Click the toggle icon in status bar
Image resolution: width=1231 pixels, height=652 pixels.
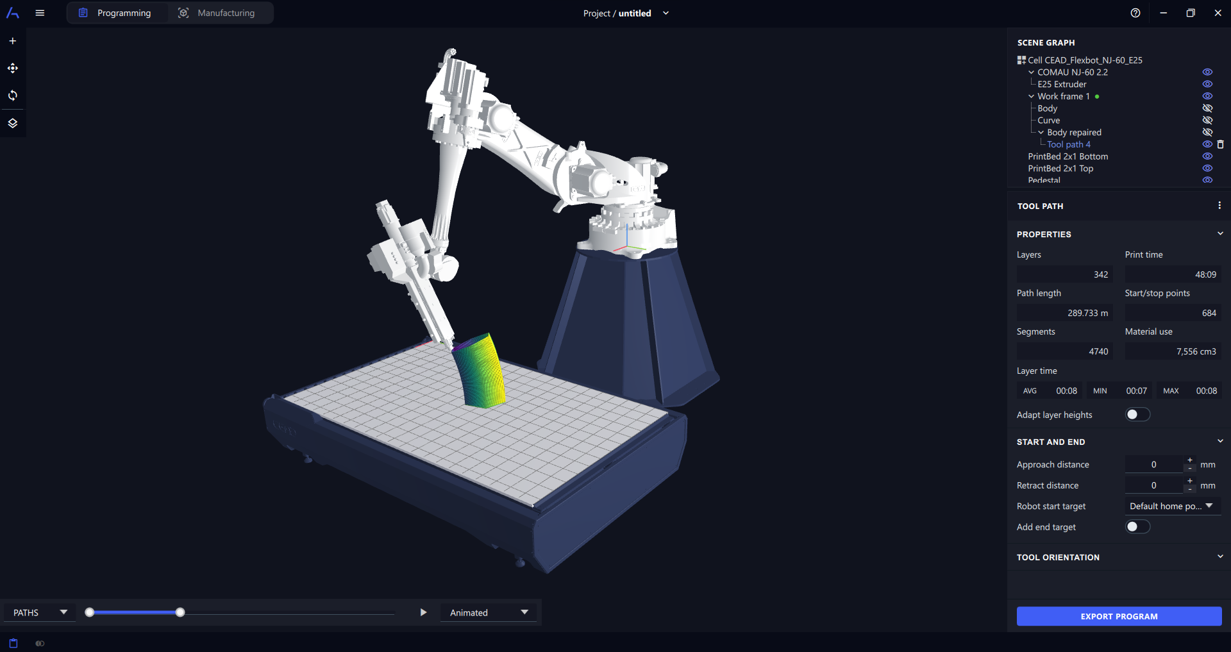pyautogui.click(x=40, y=643)
